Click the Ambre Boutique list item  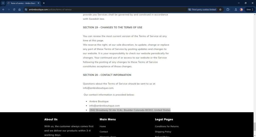click(99, 101)
